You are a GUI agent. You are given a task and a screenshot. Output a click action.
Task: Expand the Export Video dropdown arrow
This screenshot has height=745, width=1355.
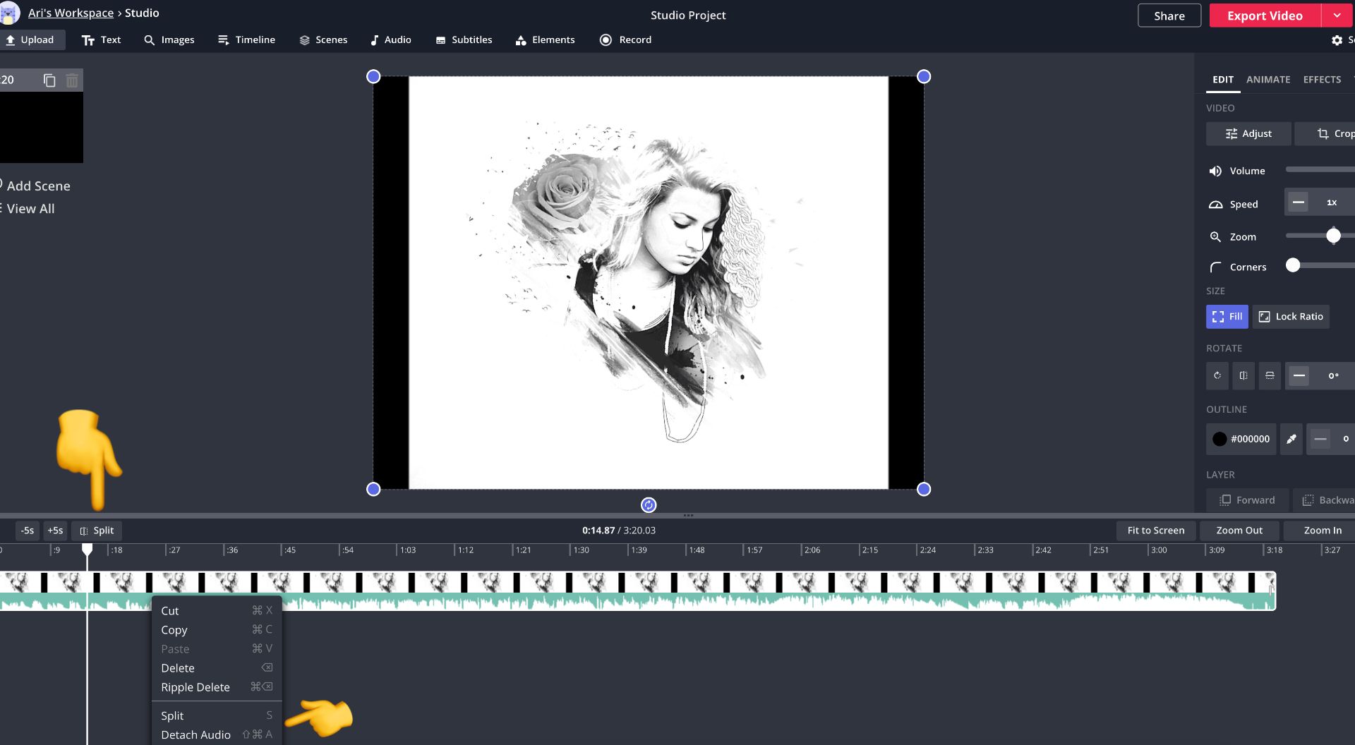(1337, 16)
